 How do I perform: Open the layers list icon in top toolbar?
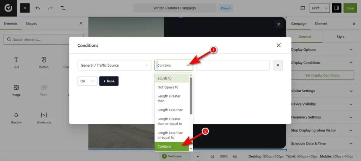click(x=63, y=8)
